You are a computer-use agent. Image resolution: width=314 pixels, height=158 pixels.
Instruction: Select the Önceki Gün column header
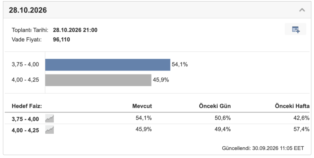pos(215,106)
